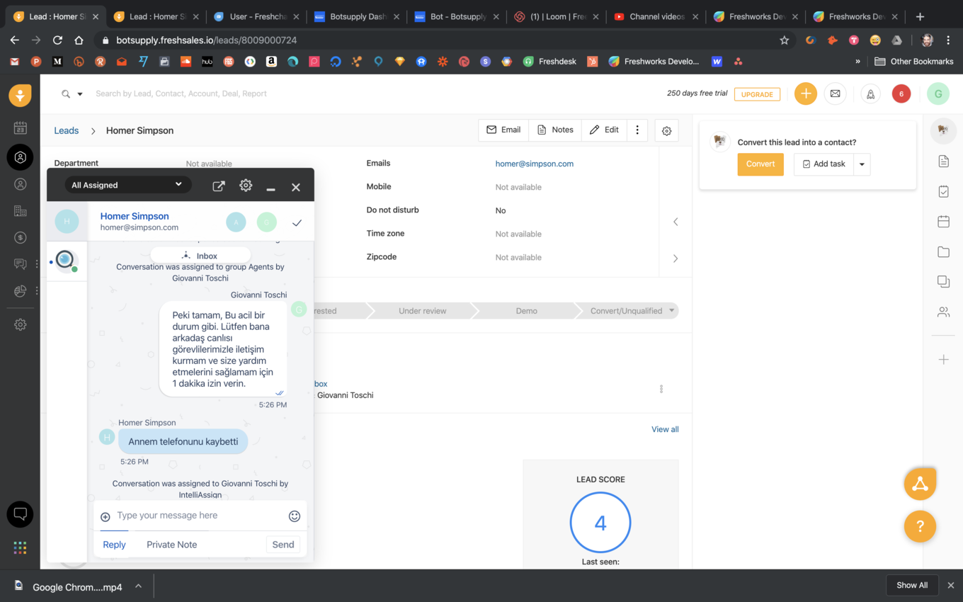Open the chat widget settings gear

point(246,185)
